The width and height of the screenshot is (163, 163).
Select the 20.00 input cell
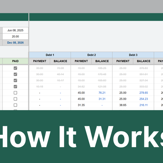tap(15, 36)
